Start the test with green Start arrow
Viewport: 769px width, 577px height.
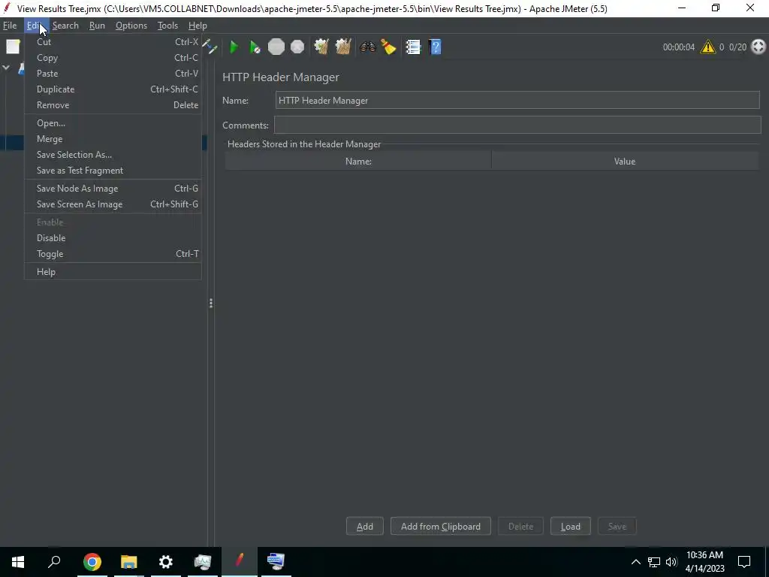click(234, 47)
